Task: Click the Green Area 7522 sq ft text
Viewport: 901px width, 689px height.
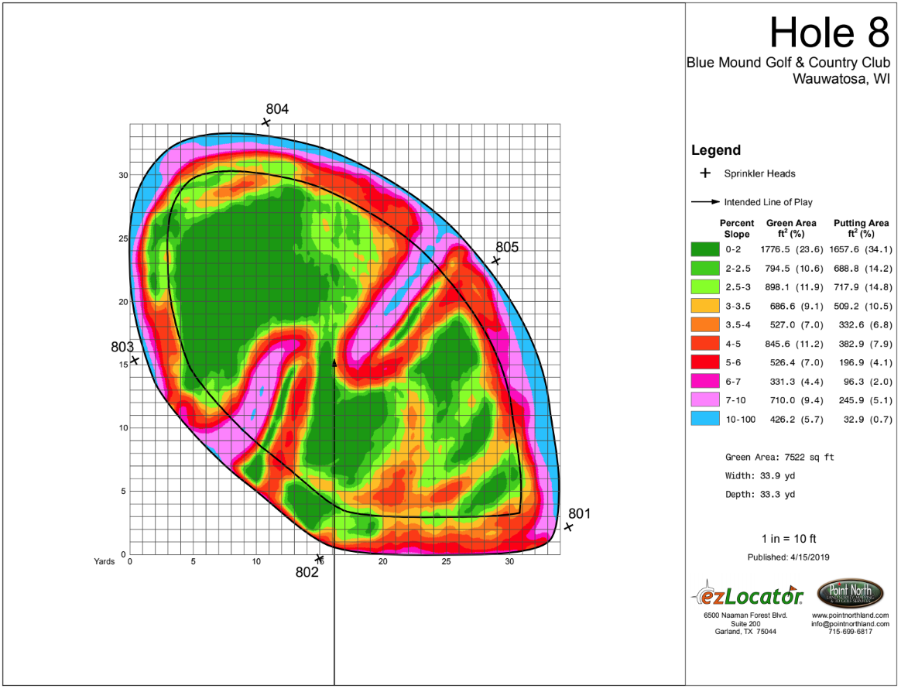Action: pos(779,458)
